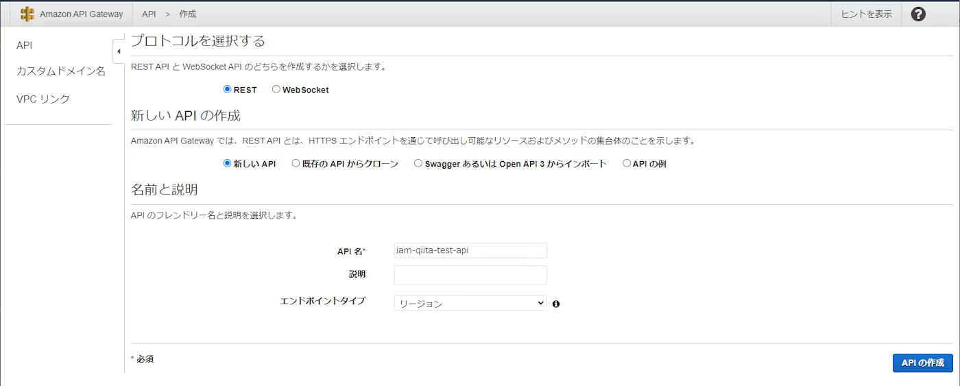Open the help question mark icon

(x=918, y=14)
